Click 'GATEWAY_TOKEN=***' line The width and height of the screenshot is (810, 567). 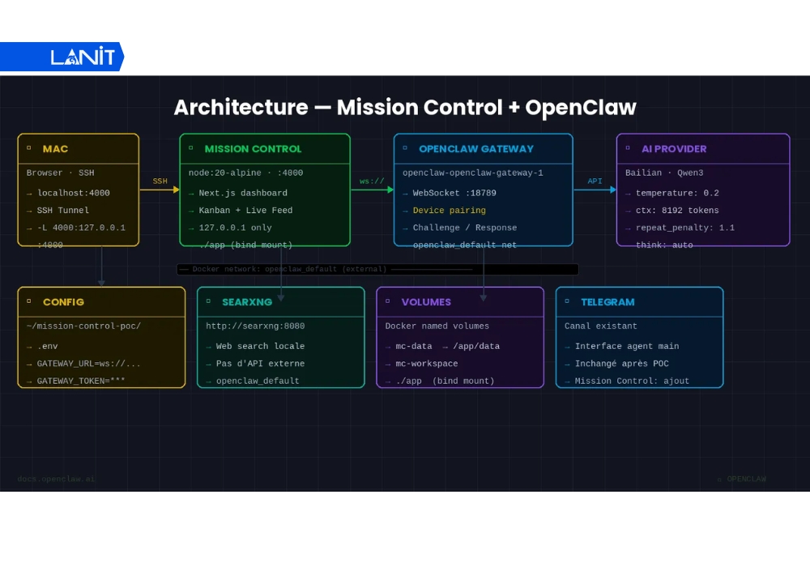pos(81,381)
